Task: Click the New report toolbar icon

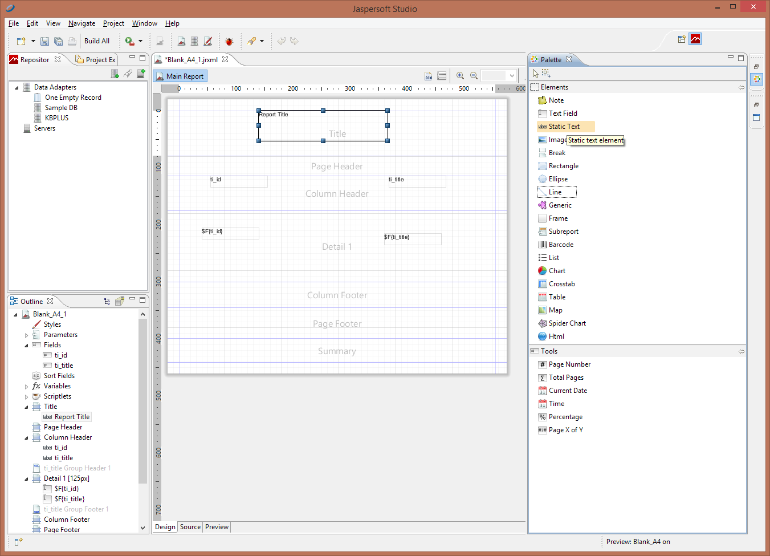Action: click(x=21, y=41)
